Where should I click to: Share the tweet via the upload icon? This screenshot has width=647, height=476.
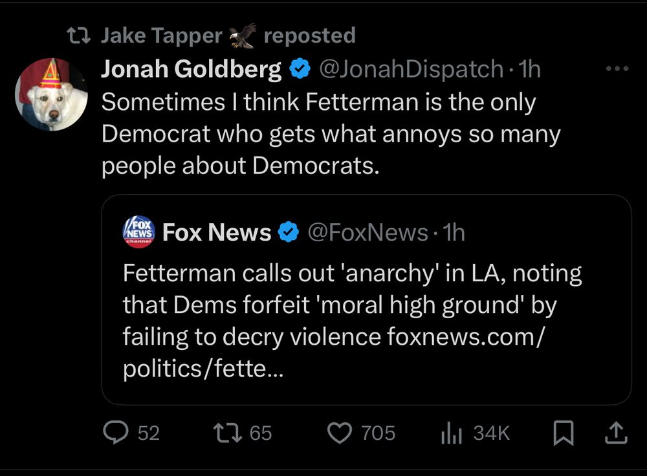[615, 433]
